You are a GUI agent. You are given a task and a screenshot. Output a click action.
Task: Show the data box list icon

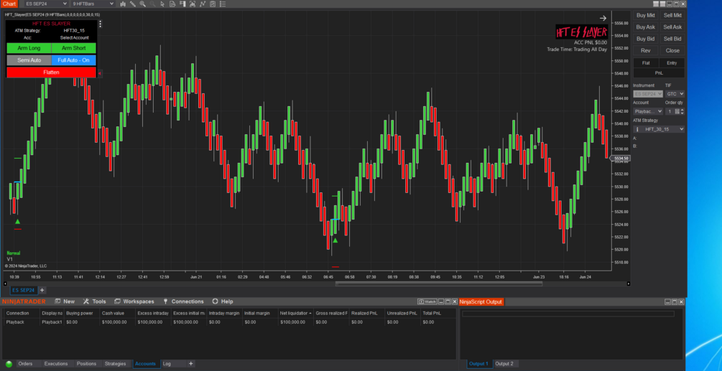(223, 4)
